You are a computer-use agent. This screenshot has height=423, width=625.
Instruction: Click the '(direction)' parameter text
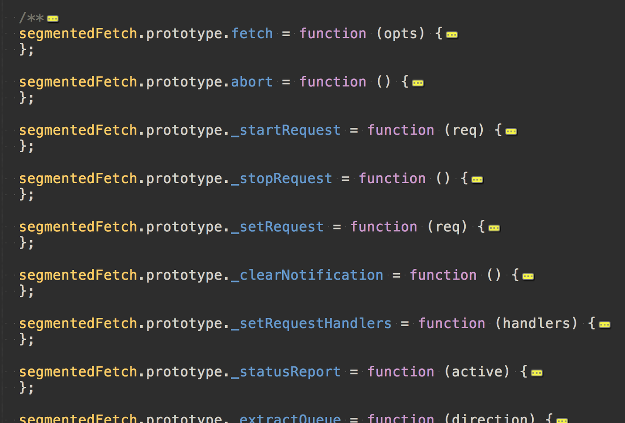[x=489, y=418]
